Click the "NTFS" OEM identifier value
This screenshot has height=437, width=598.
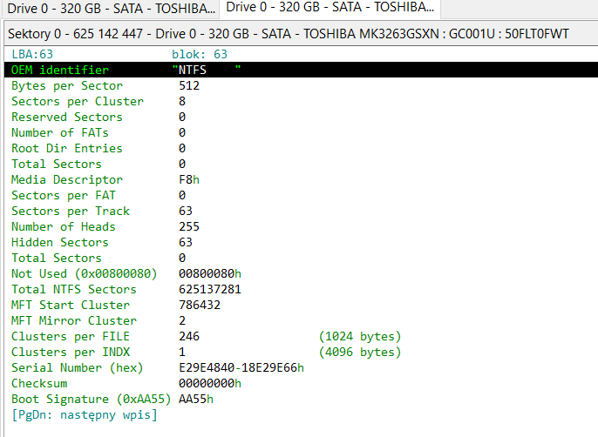click(x=207, y=70)
